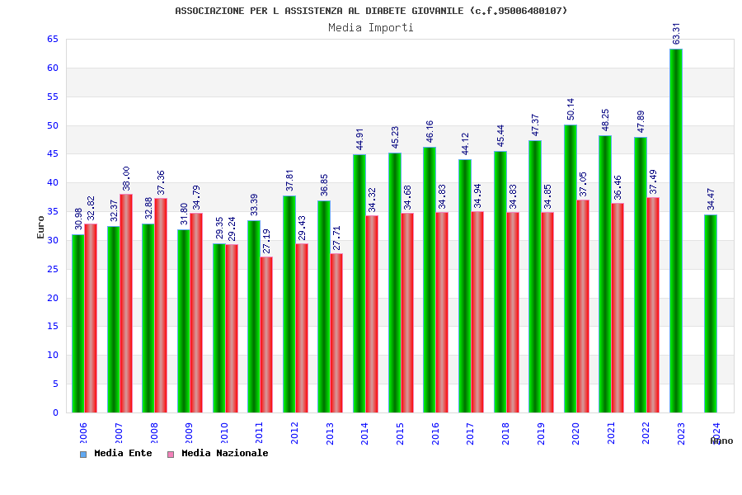
Task: Click the red 2022 bar labeled 37.49
Action: click(653, 305)
